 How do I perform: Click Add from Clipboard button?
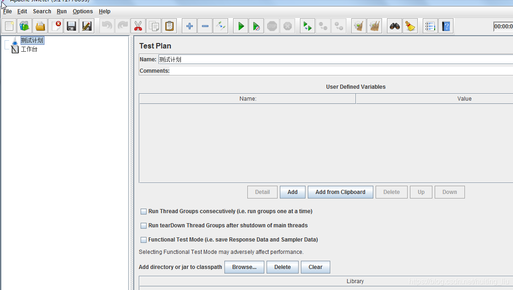point(340,192)
